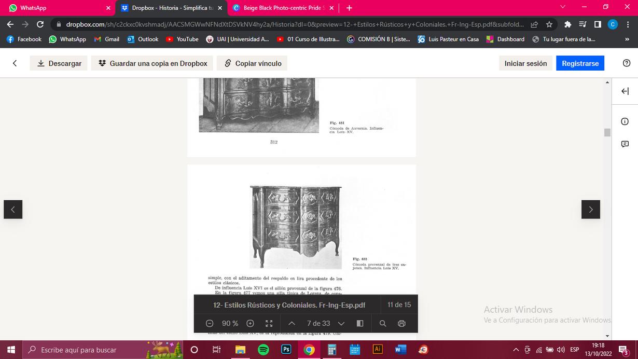Enter full screen view of PDF

coord(269,323)
